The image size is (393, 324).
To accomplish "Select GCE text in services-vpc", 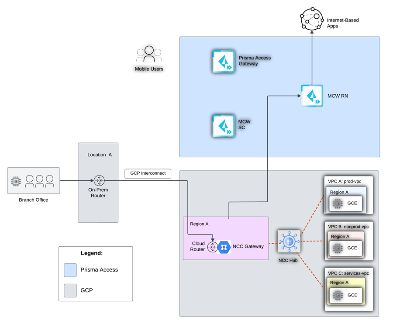I will (352, 295).
